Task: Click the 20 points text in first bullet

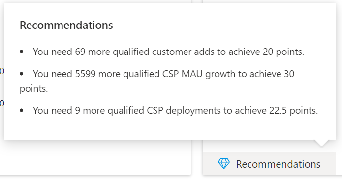Action: coord(283,52)
